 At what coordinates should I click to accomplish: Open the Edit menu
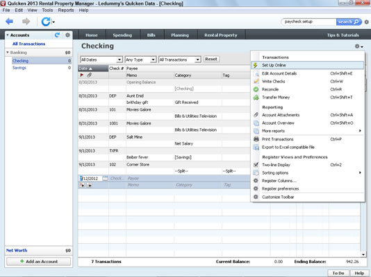click(x=19, y=10)
